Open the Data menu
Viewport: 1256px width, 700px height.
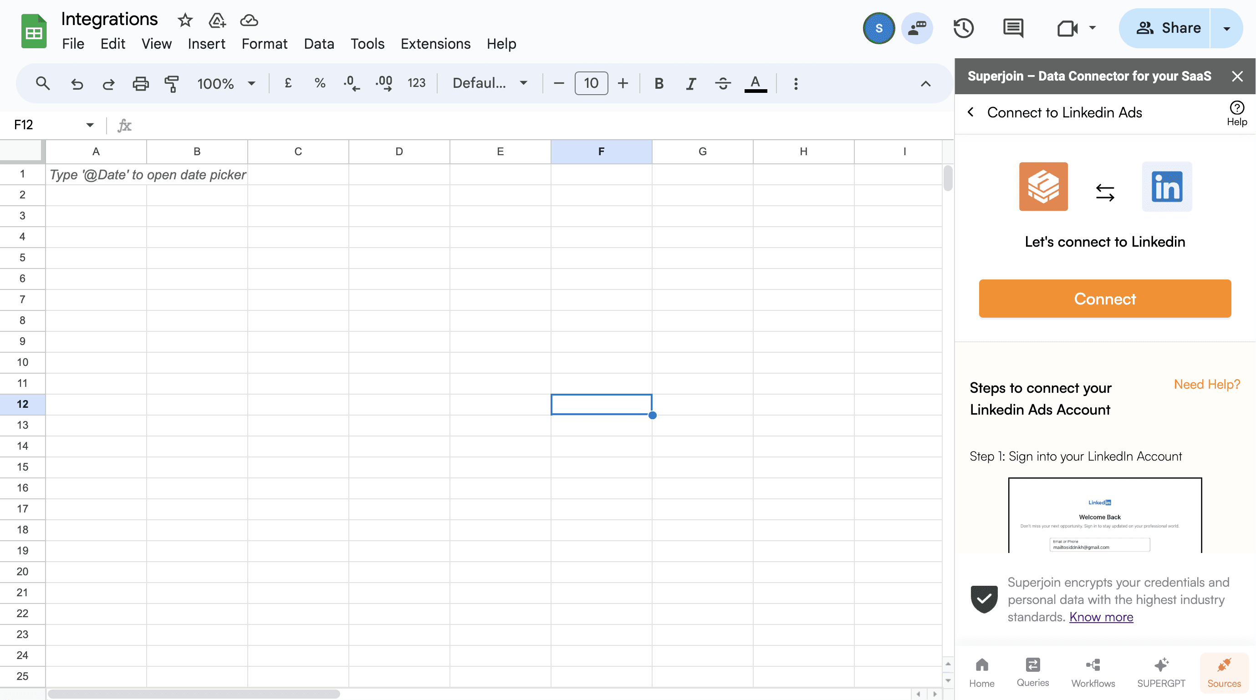click(319, 44)
